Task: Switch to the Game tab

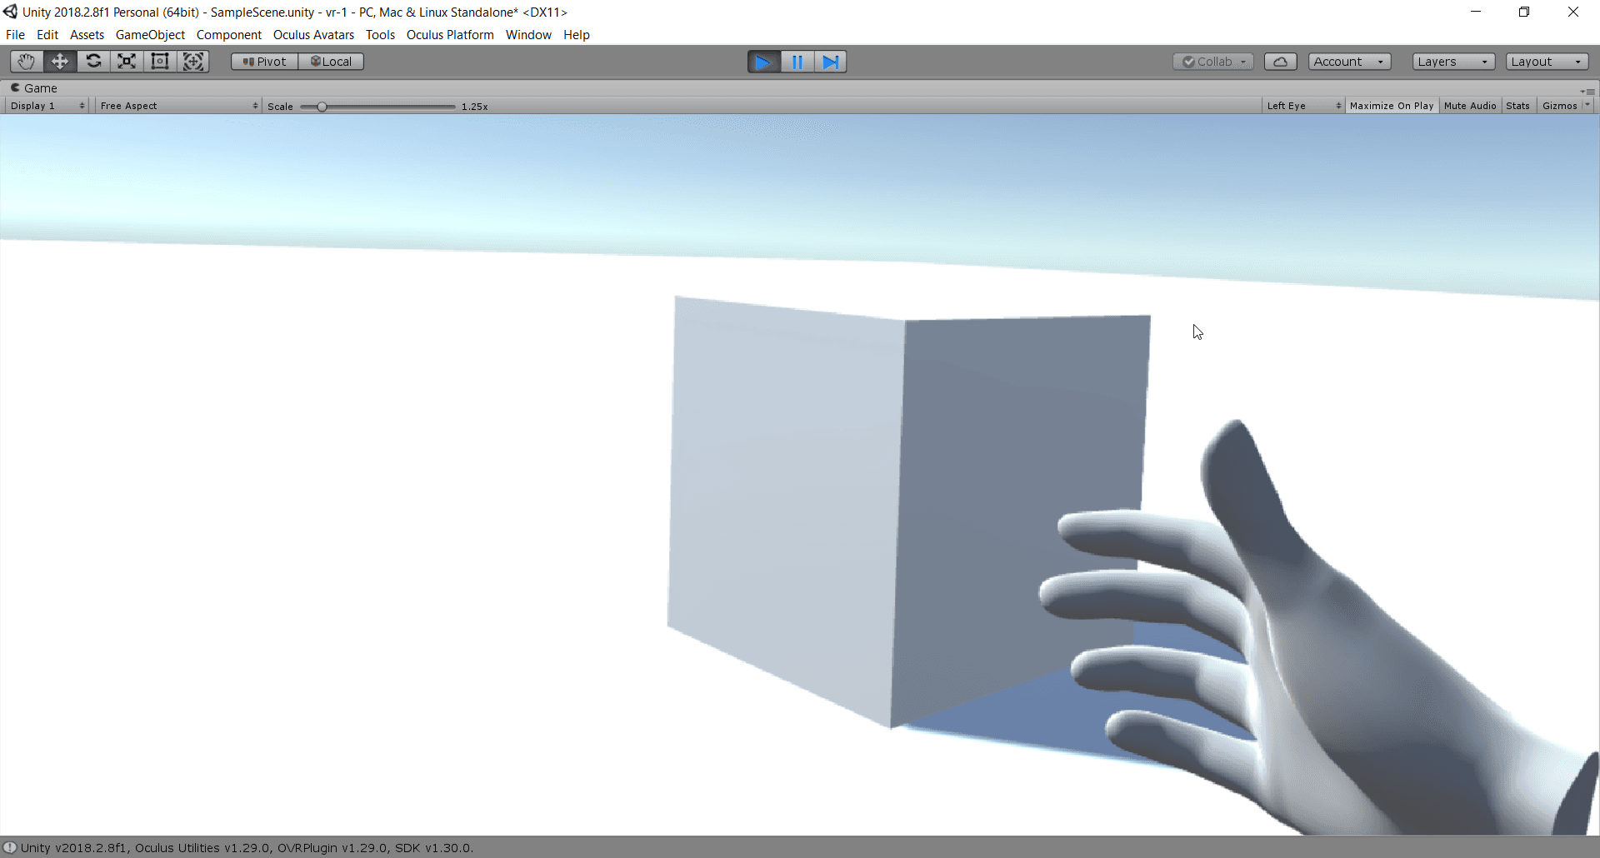Action: click(34, 88)
